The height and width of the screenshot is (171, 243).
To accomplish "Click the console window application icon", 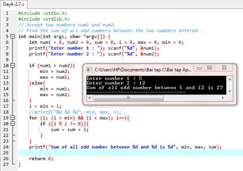I will coord(89,70).
